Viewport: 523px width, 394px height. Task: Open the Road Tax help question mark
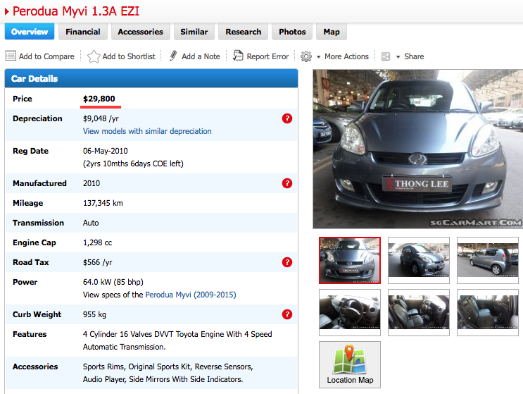coord(287,262)
